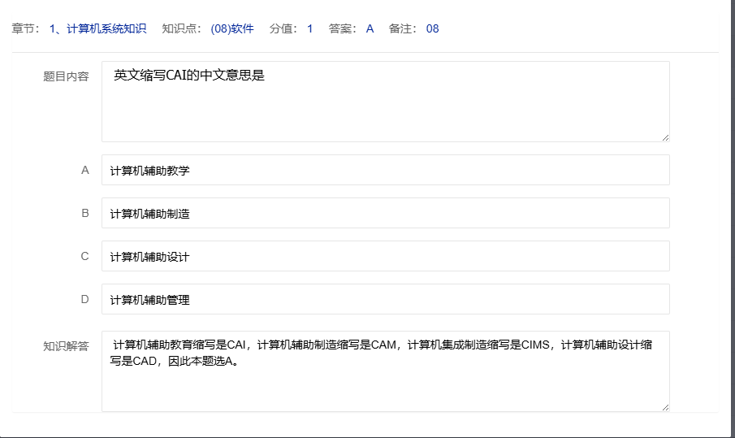Click the 知识解答 explanation text area
Viewport: 735px width, 438px height.
(x=385, y=371)
